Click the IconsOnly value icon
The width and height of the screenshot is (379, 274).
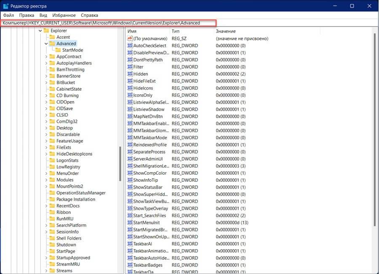click(x=130, y=95)
